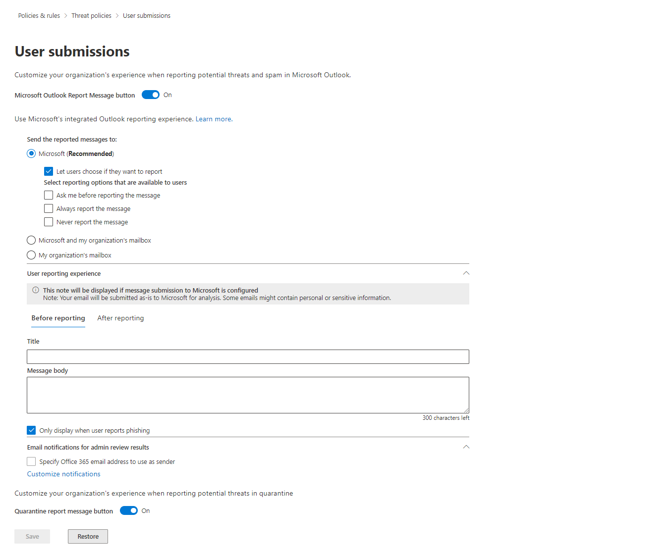The height and width of the screenshot is (557, 665).
Task: Click the Restore button
Action: (87, 536)
